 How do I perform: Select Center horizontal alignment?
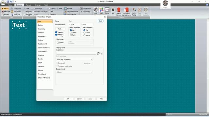pyautogui.click(x=71, y=32)
